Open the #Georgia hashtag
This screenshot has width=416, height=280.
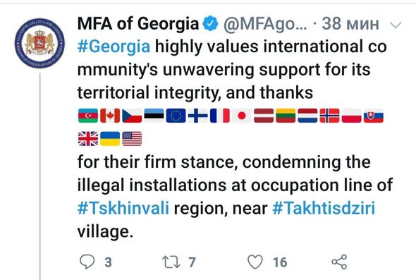[x=114, y=47]
